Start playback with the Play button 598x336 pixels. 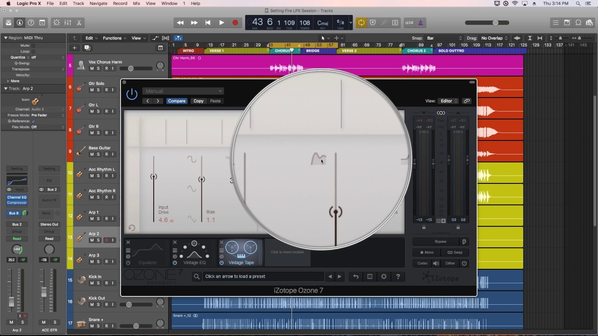pyautogui.click(x=221, y=22)
